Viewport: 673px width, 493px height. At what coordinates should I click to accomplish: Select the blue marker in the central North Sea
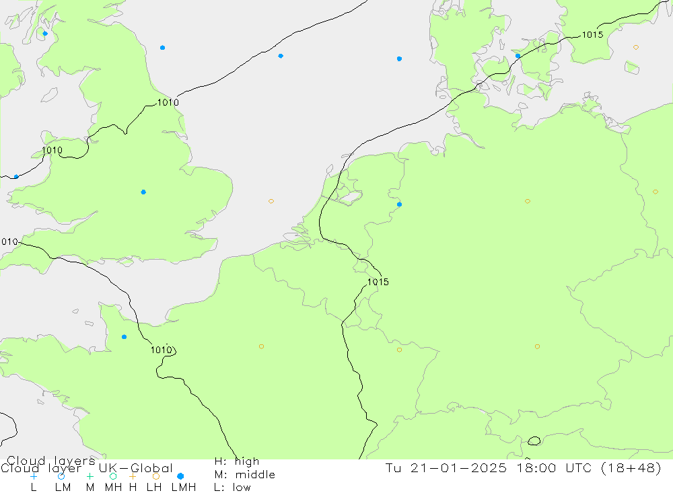(281, 56)
